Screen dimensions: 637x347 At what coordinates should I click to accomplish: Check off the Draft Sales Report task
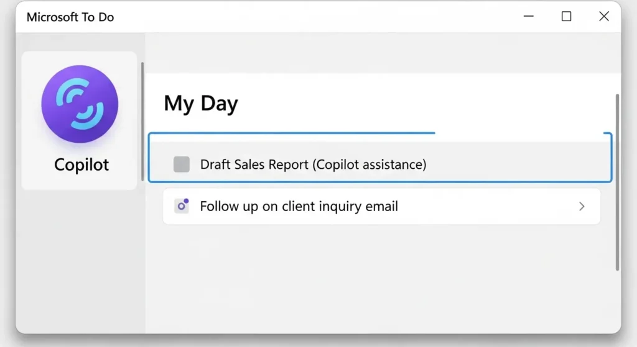tap(182, 164)
